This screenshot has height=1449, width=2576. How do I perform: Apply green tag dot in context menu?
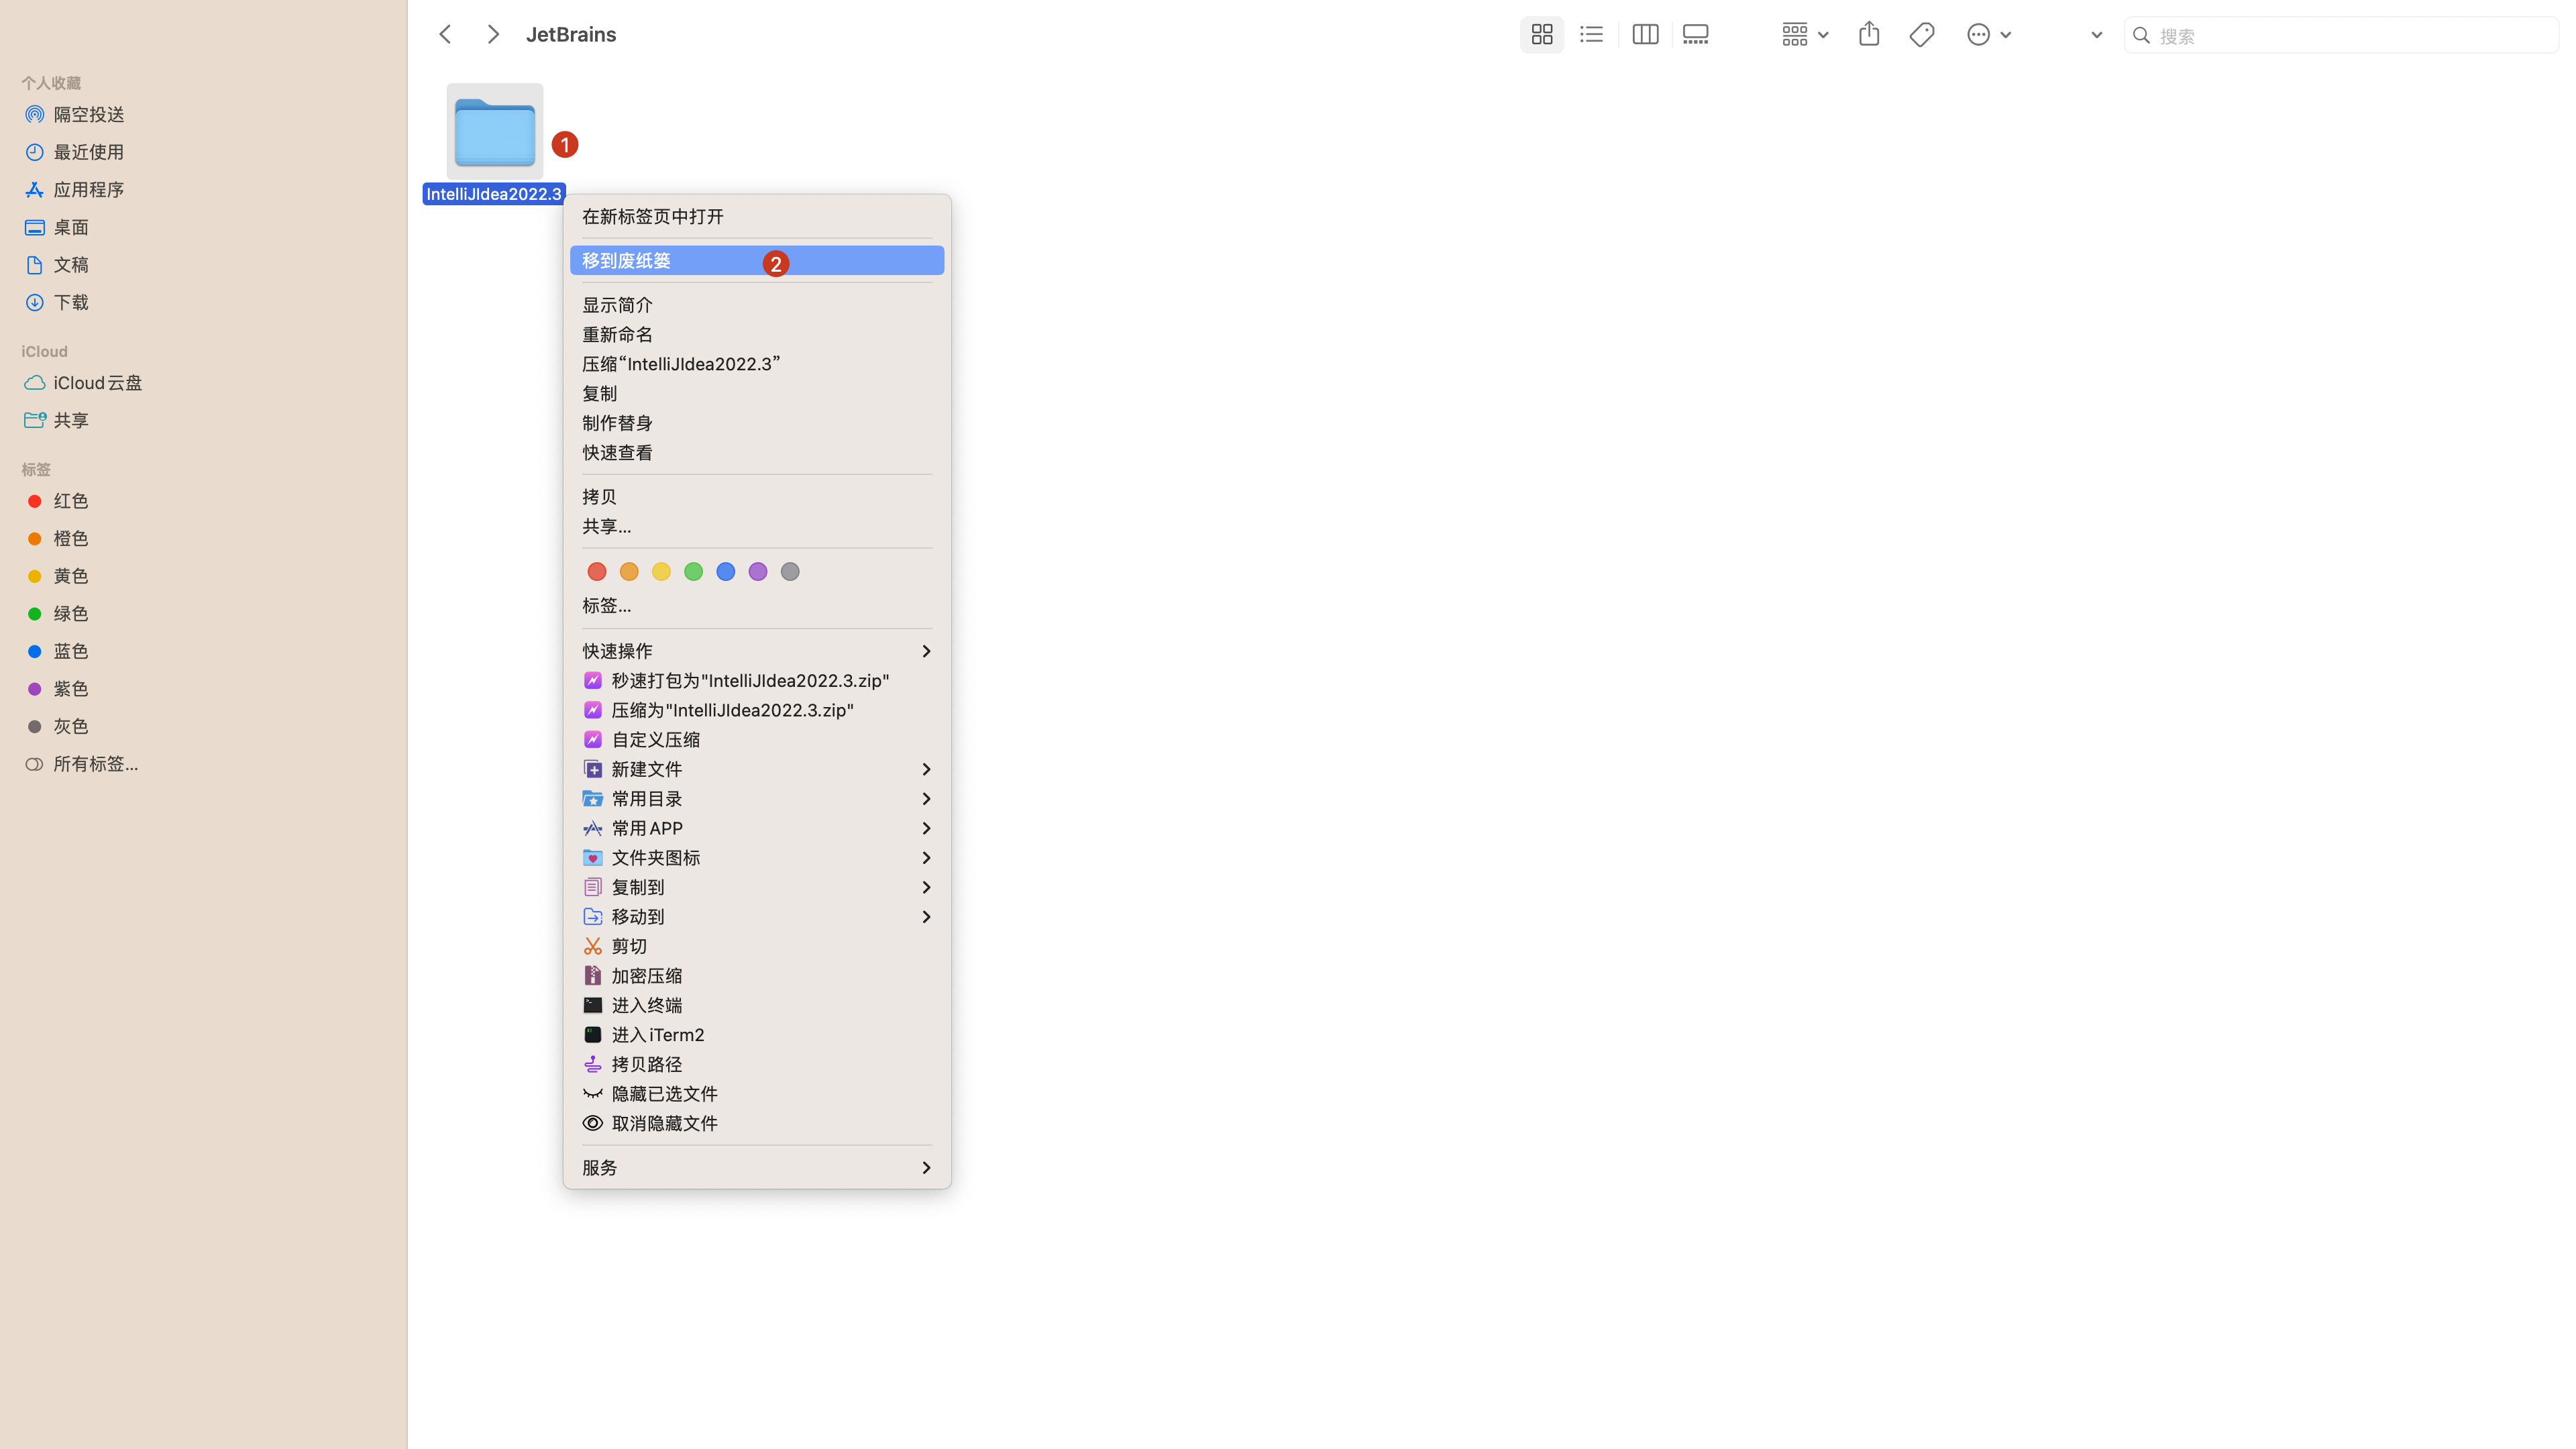693,572
